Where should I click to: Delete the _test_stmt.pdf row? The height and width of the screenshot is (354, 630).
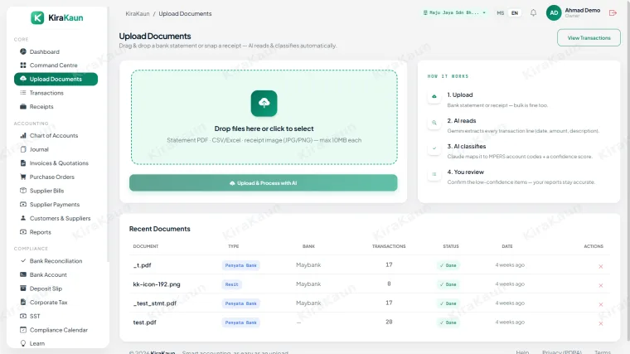tap(601, 304)
